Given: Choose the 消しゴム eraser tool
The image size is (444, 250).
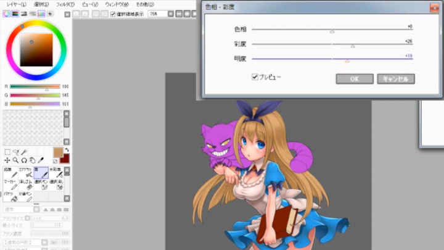Looking at the screenshot, I should 26,185.
